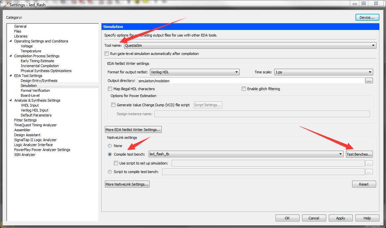Check Generate Value Change Dump file script
The image size is (386, 228).
(113, 105)
